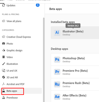This screenshot has width=99, height=102.
Task: Click the Photoshop (Beta) Ps icon
Action: (57, 59)
